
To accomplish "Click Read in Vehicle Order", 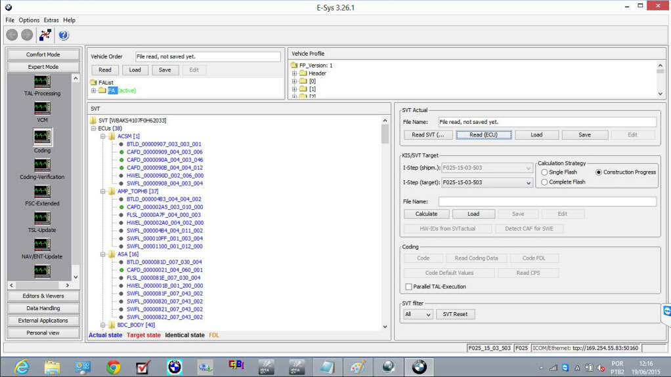I will tap(105, 70).
